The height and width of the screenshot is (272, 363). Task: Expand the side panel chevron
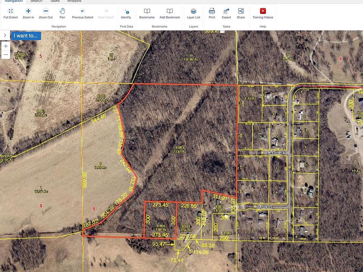tap(5, 36)
